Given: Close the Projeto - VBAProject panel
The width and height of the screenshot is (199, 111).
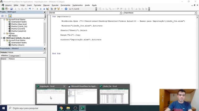Looking at the screenshot, I should (44, 12).
